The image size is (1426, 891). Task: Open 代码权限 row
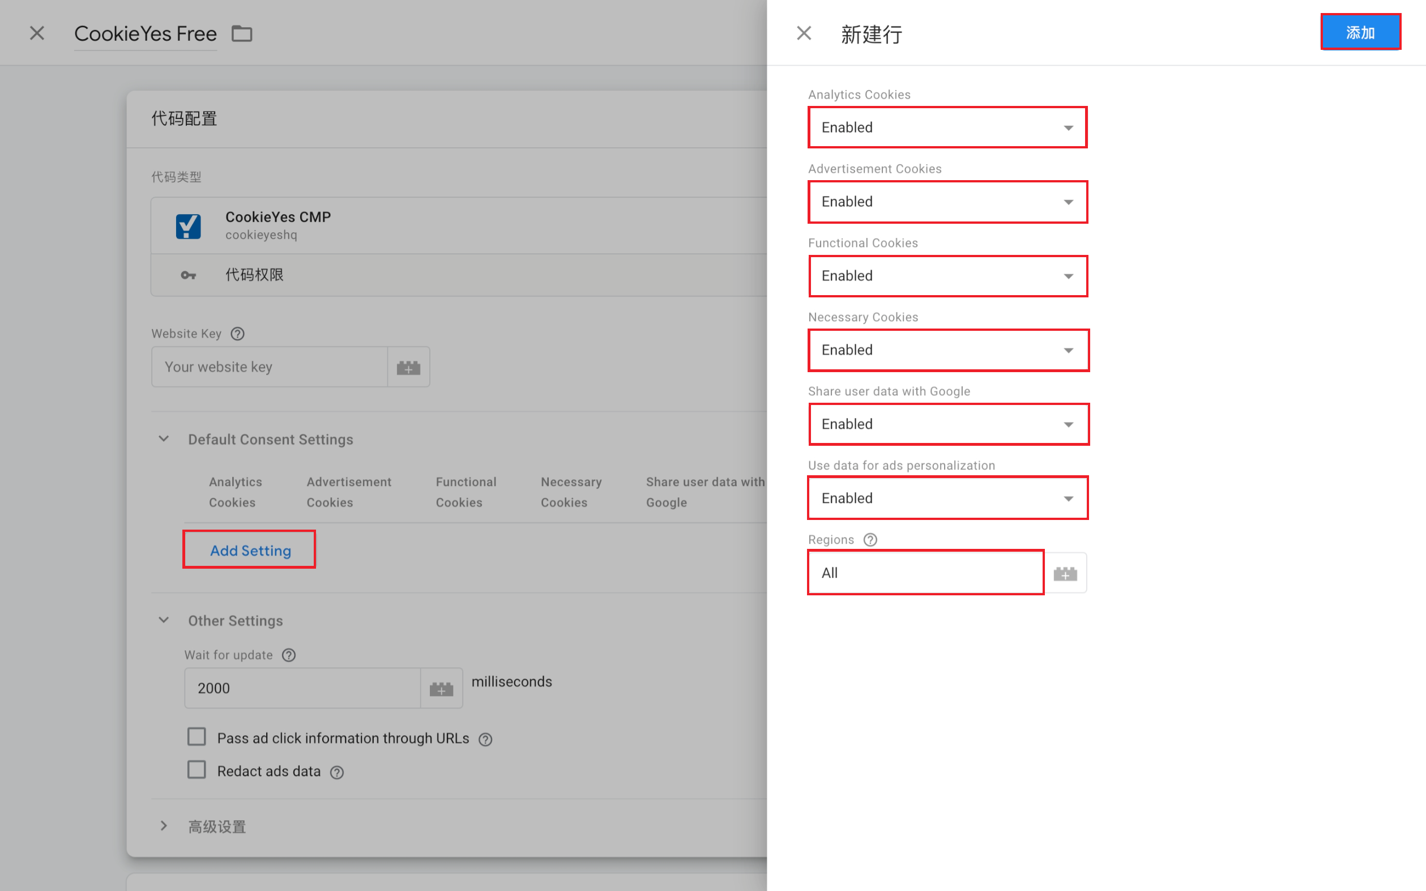coord(254,275)
